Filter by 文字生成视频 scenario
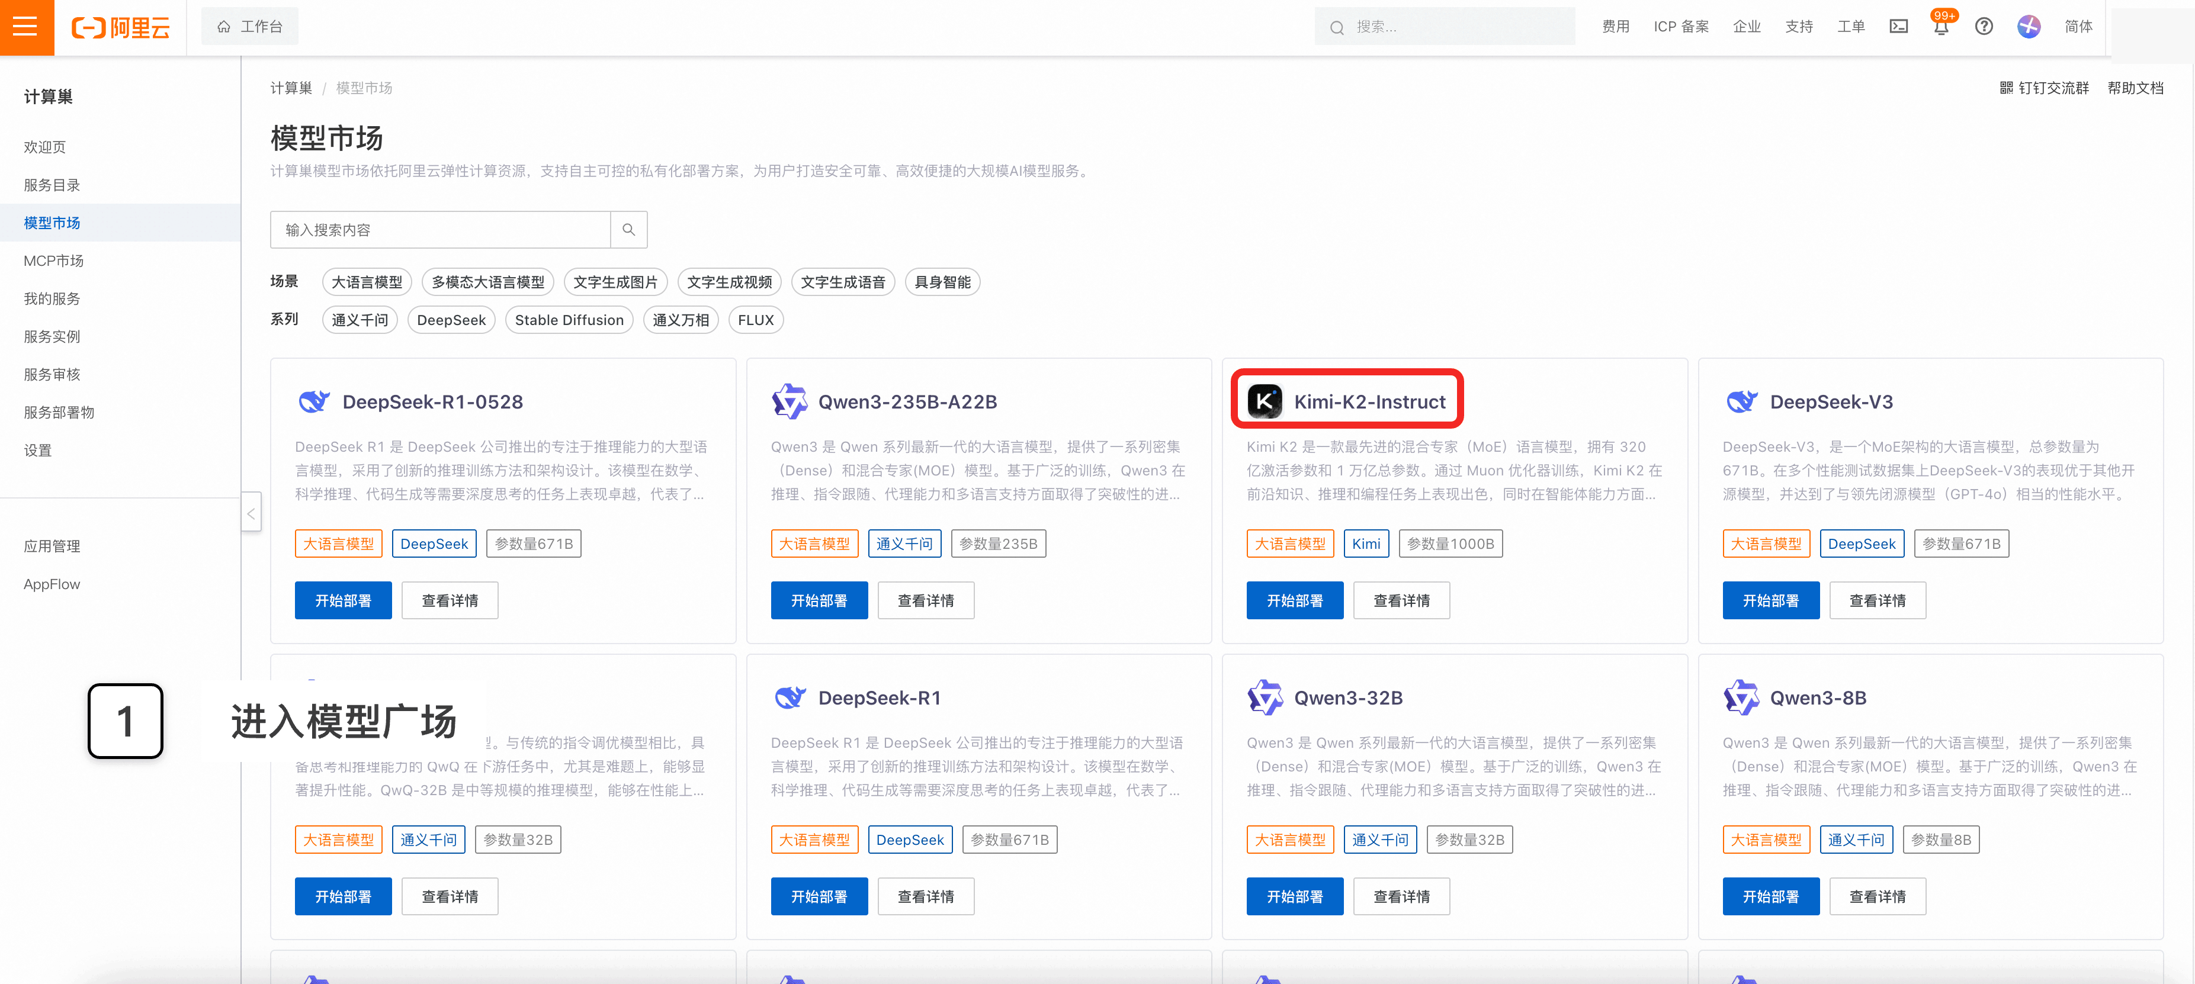2195x984 pixels. point(729,282)
